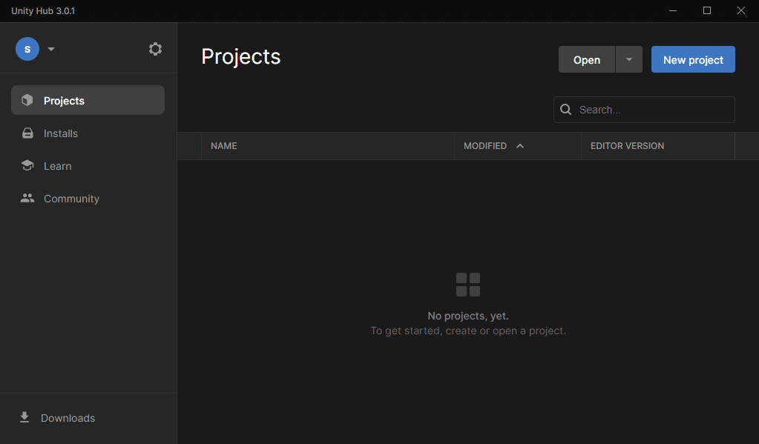
Task: Expand the Open button dropdown arrow
Action: (628, 59)
